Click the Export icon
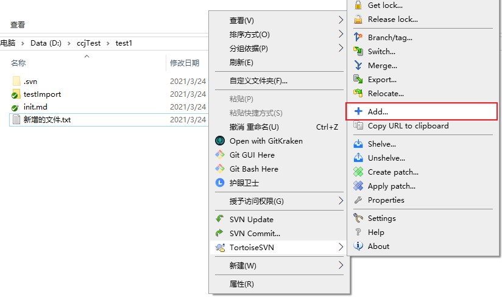This screenshot has width=502, height=297. point(358,80)
